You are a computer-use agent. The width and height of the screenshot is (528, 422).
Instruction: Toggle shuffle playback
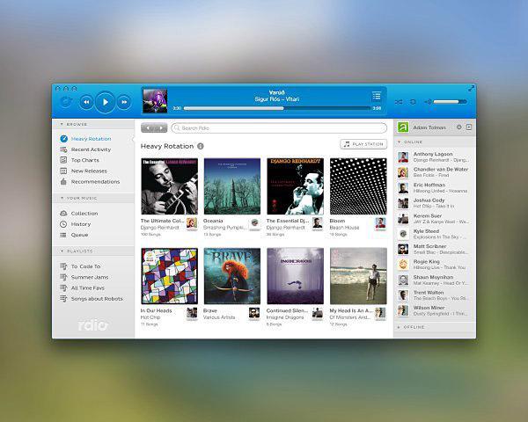[399, 102]
